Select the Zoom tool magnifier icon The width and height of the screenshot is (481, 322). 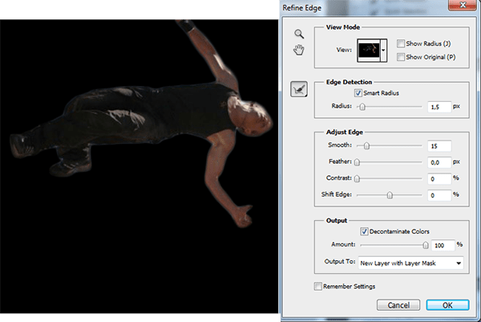[299, 34]
